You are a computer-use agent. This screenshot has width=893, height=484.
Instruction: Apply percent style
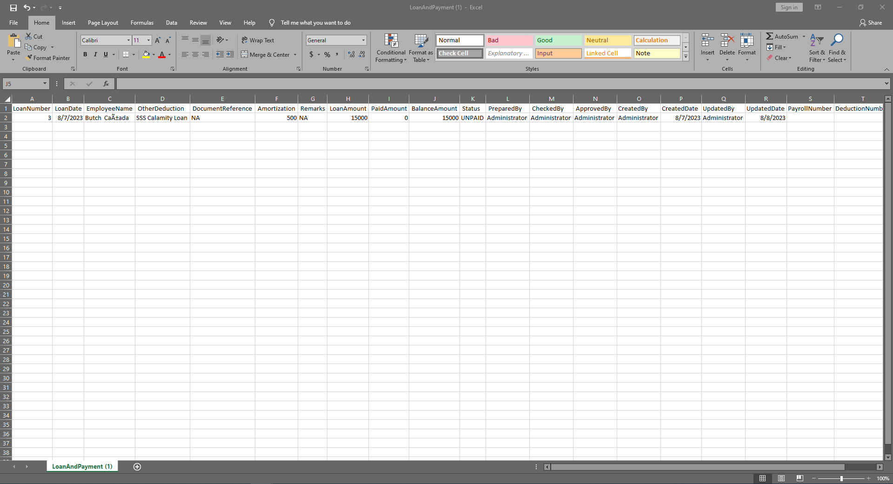coord(327,54)
